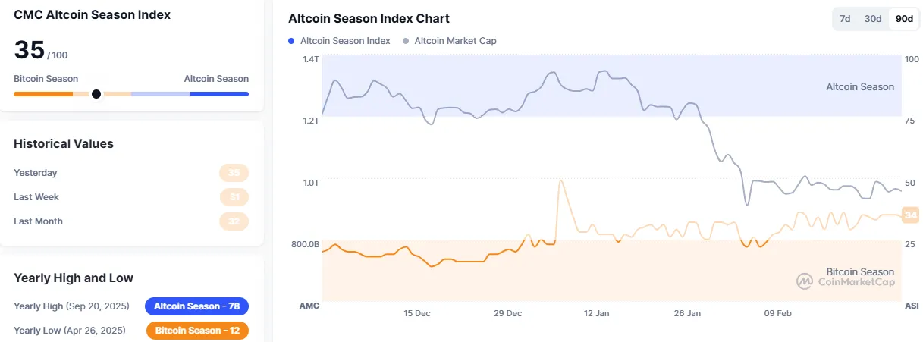Click the Last Month value 32 badge
Image resolution: width=923 pixels, height=342 pixels.
[234, 221]
